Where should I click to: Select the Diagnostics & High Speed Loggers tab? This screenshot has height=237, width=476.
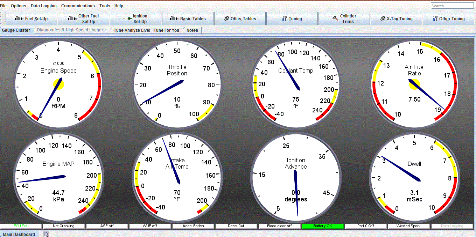(71, 30)
